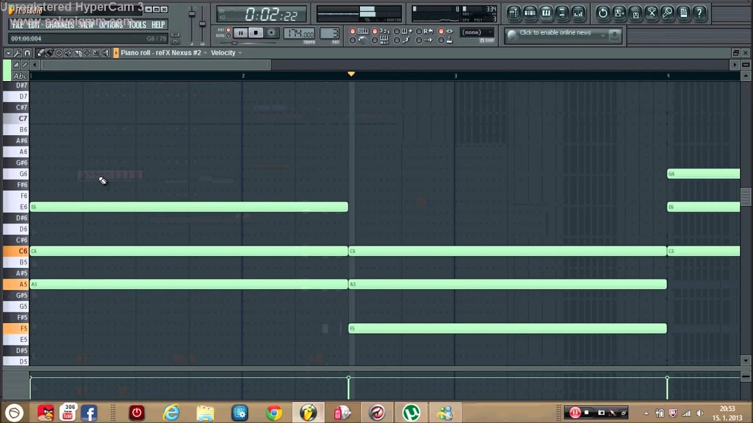Choose the piano roll select tool
Image resolution: width=753 pixels, height=423 pixels.
[87, 53]
